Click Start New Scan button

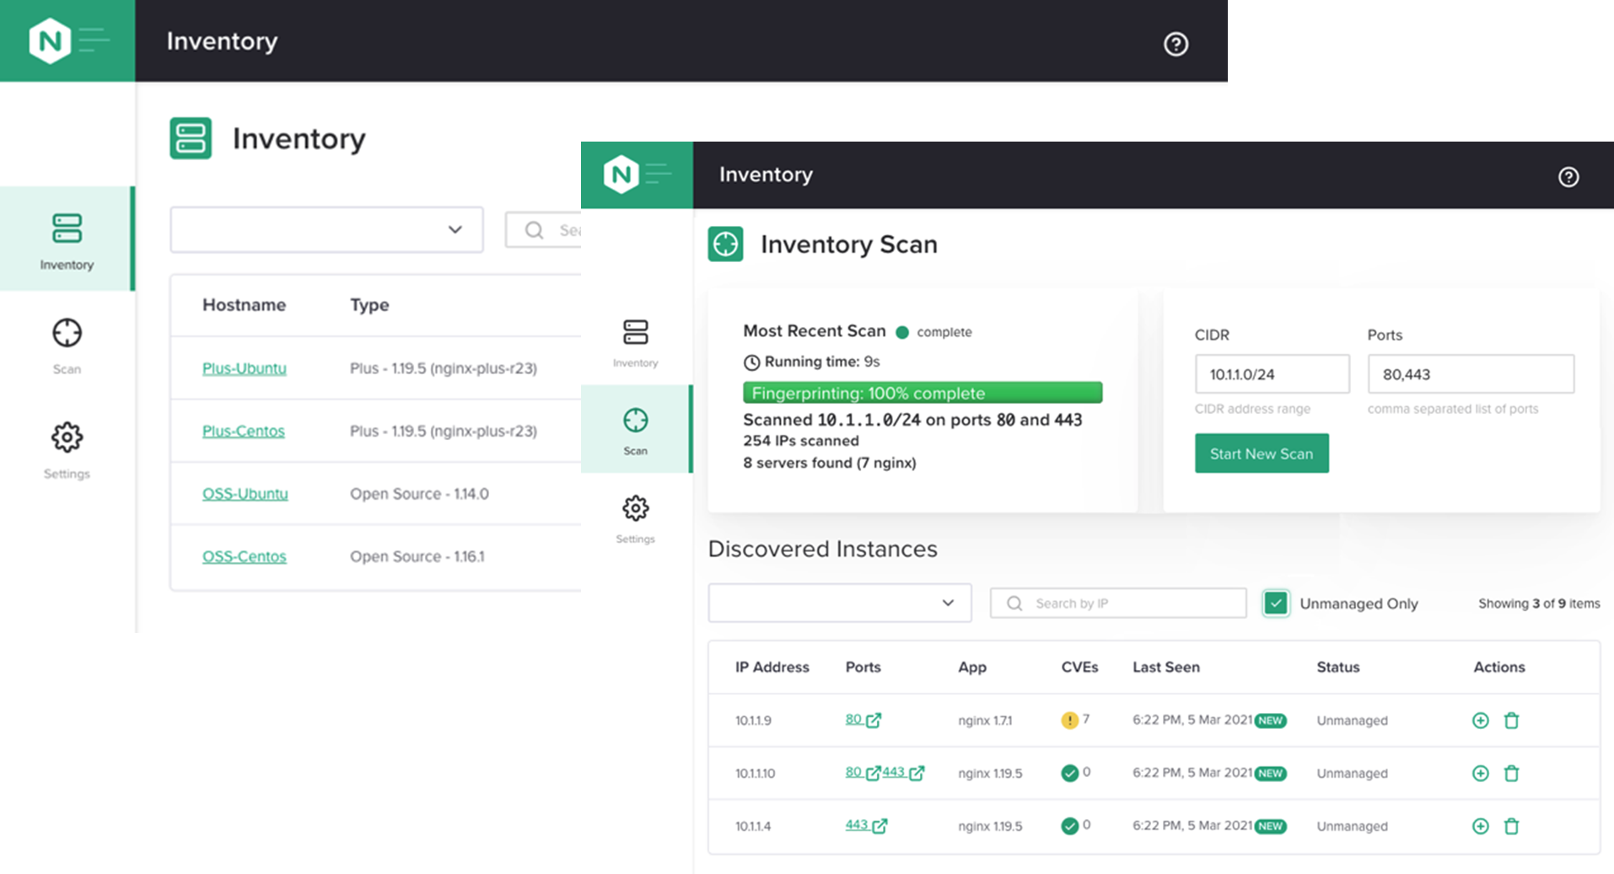click(1262, 453)
